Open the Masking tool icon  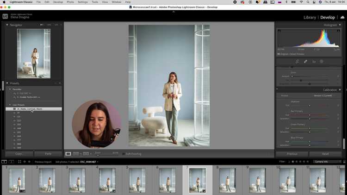322,62
